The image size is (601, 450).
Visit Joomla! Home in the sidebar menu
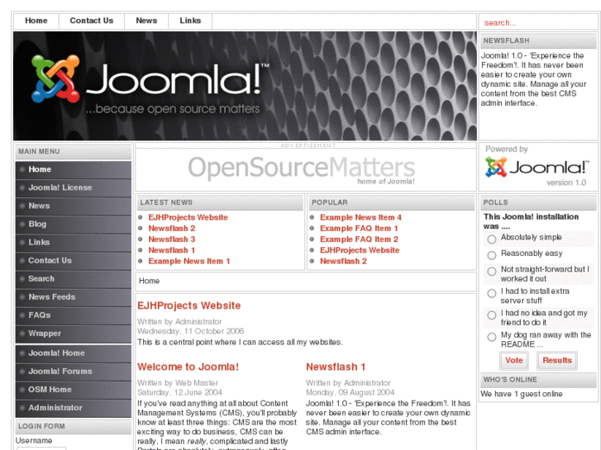74,353
